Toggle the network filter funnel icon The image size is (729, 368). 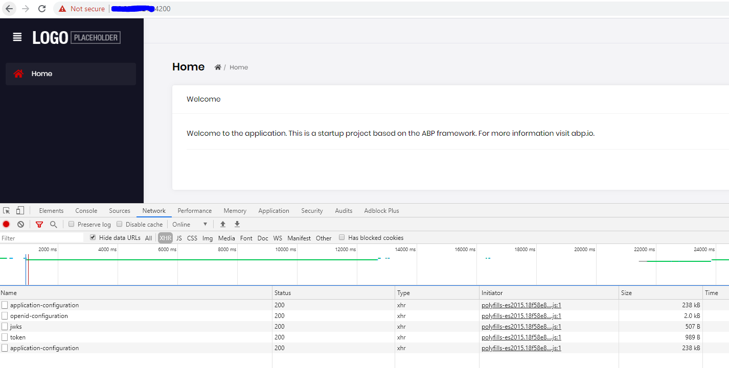click(x=39, y=224)
